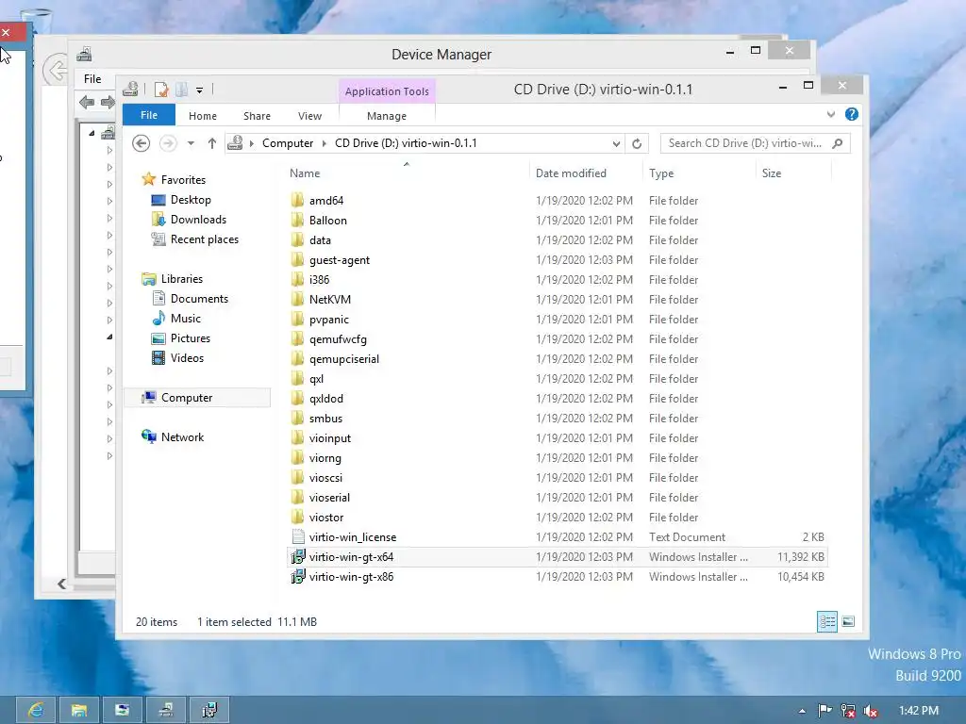Click the Refresh icon in address bar
Viewport: 966px width, 724px height.
[x=637, y=143]
